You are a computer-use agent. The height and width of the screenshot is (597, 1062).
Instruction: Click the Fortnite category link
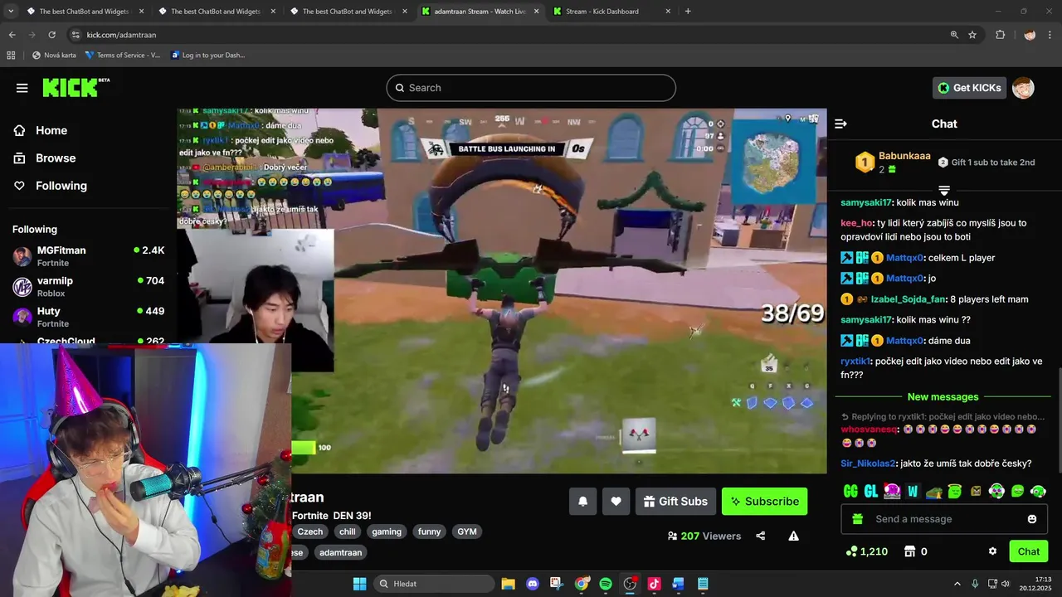click(309, 516)
